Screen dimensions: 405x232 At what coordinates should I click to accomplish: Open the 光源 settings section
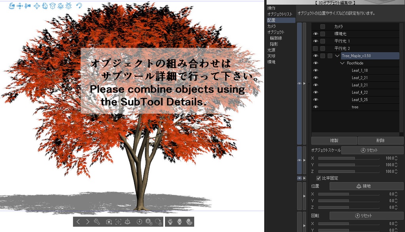271,50
